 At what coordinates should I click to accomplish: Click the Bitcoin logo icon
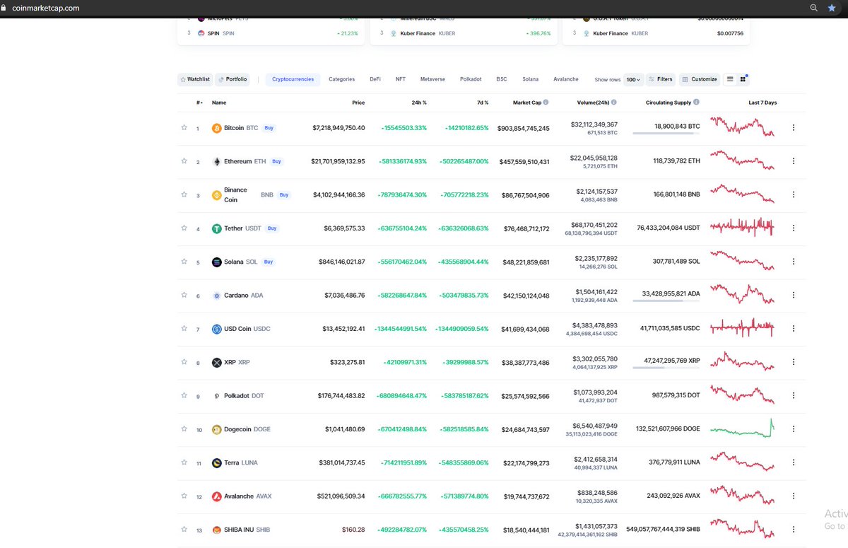[x=217, y=128]
